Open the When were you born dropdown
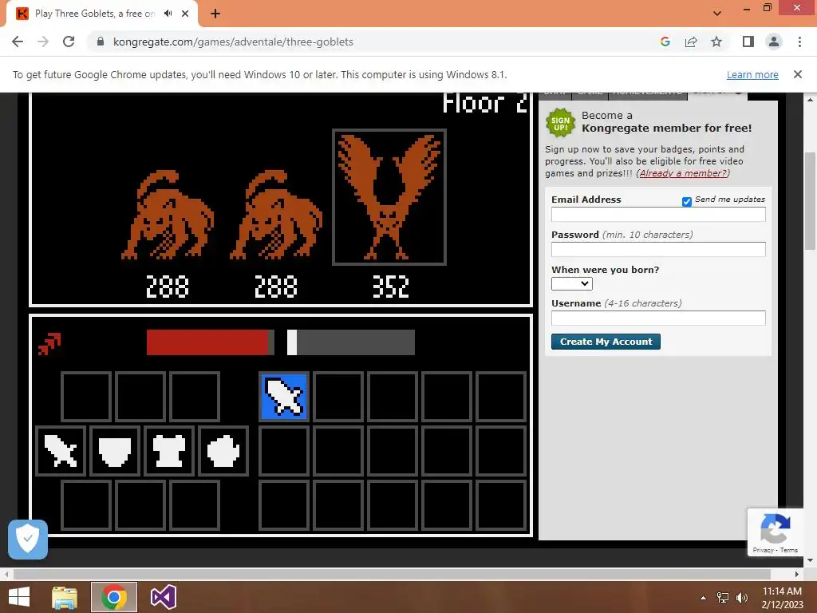The image size is (817, 613). 571,283
